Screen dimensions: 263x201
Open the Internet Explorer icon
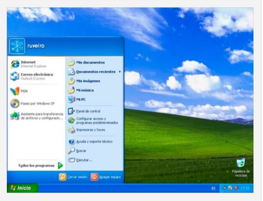pos(15,64)
